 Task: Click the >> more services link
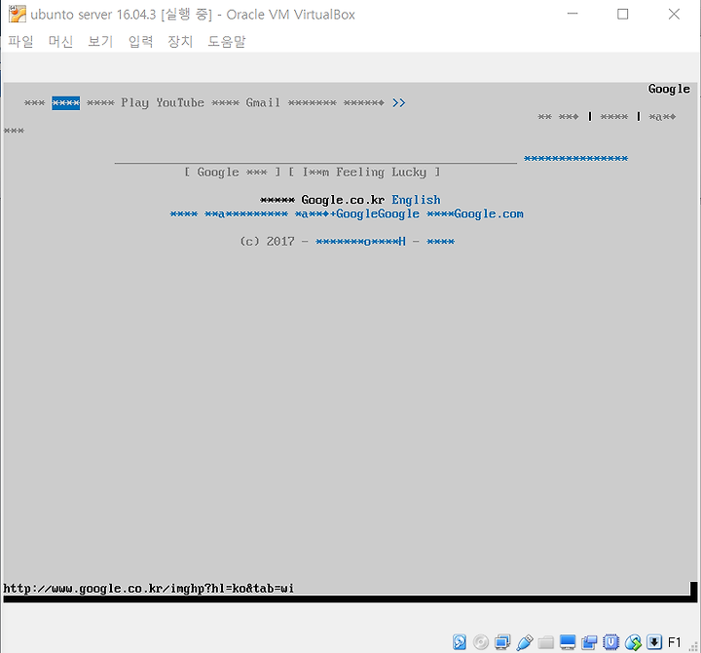399,103
